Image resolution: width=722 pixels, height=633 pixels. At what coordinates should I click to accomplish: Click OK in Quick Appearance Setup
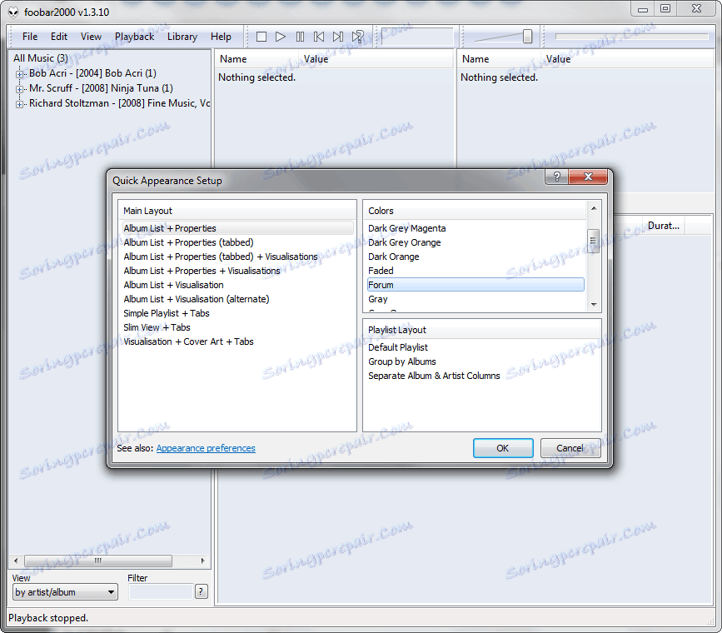[503, 448]
